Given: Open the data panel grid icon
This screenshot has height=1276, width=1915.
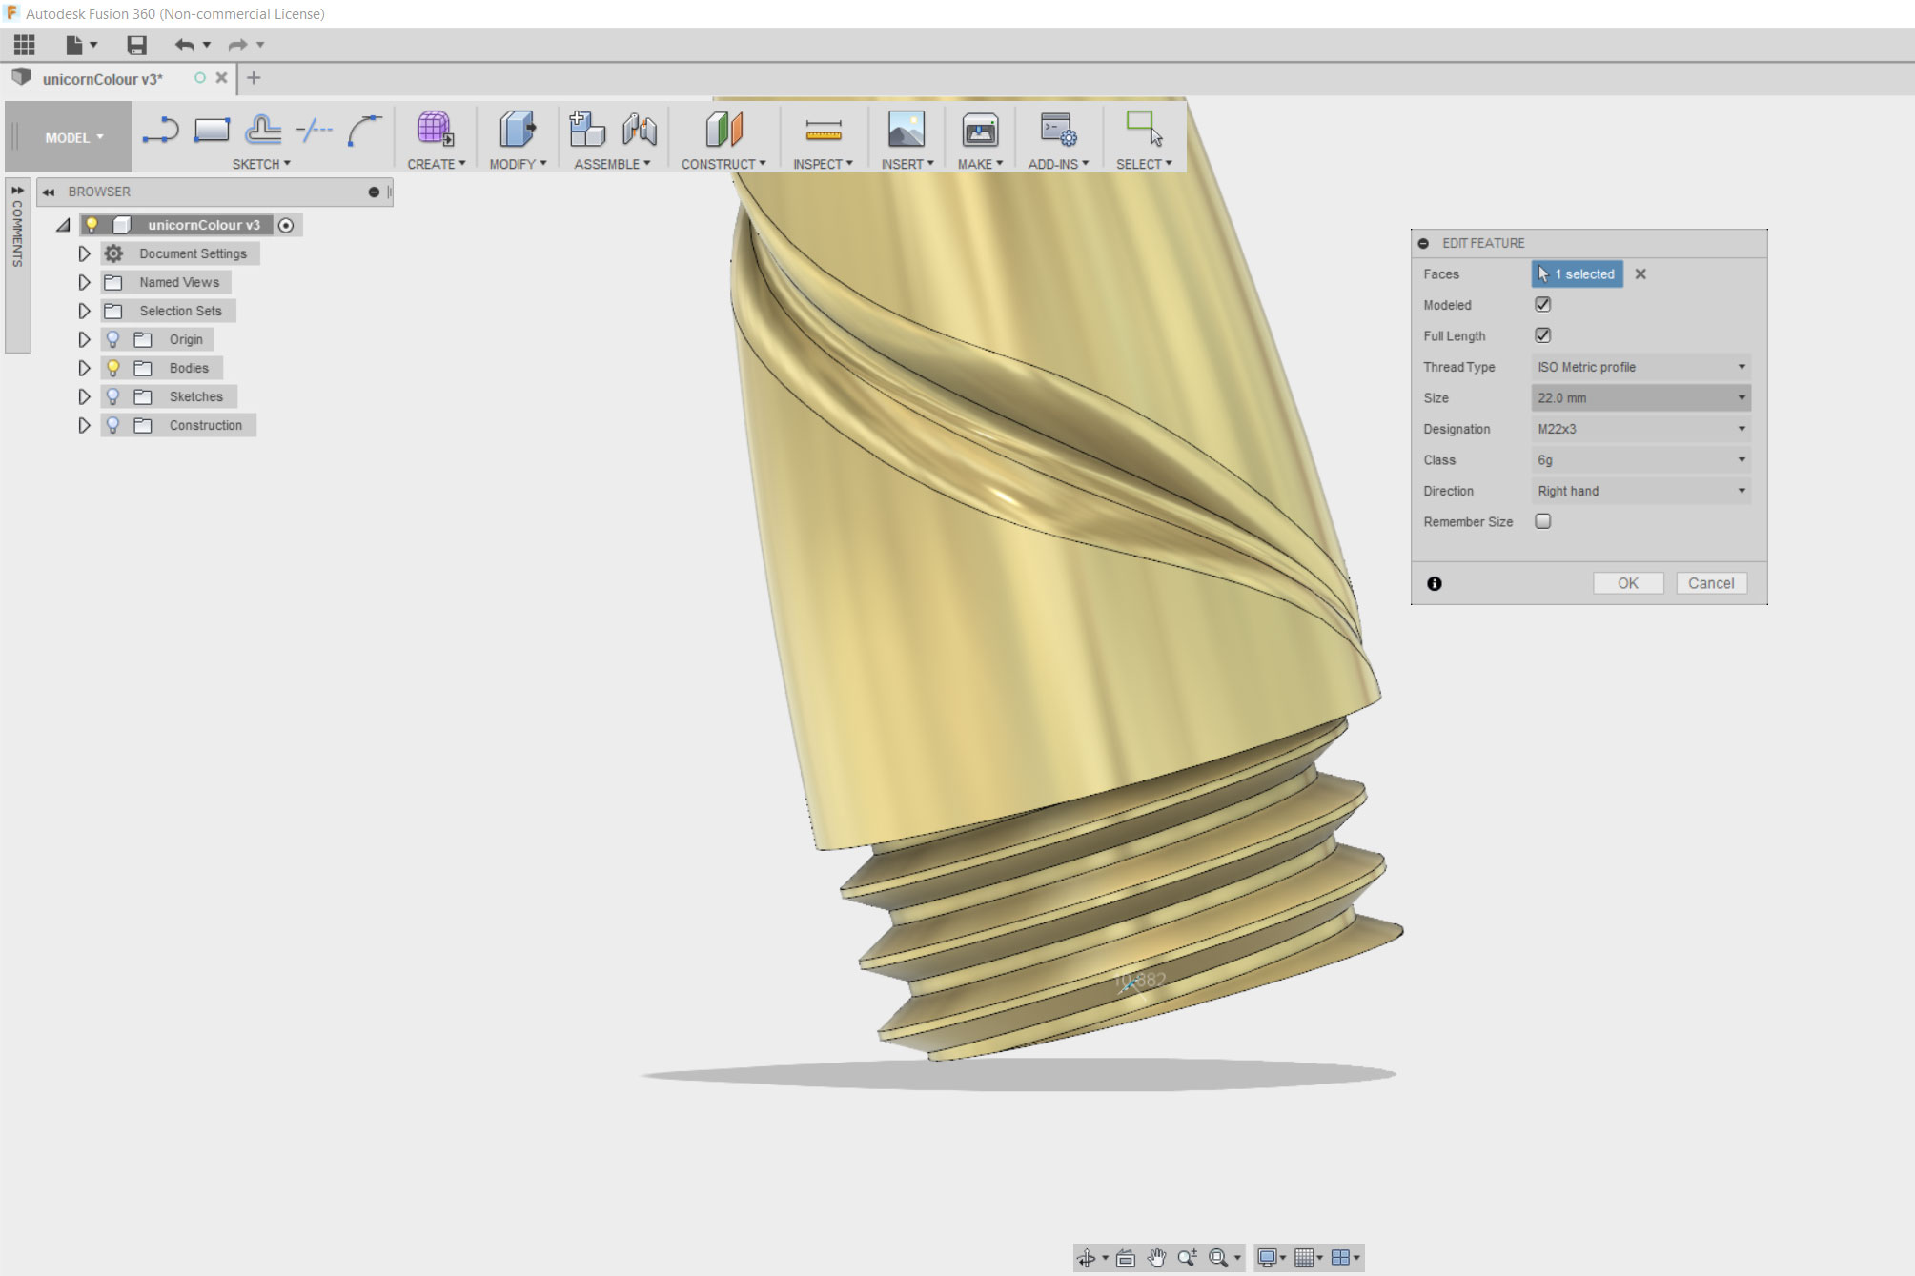Looking at the screenshot, I should click(x=24, y=45).
